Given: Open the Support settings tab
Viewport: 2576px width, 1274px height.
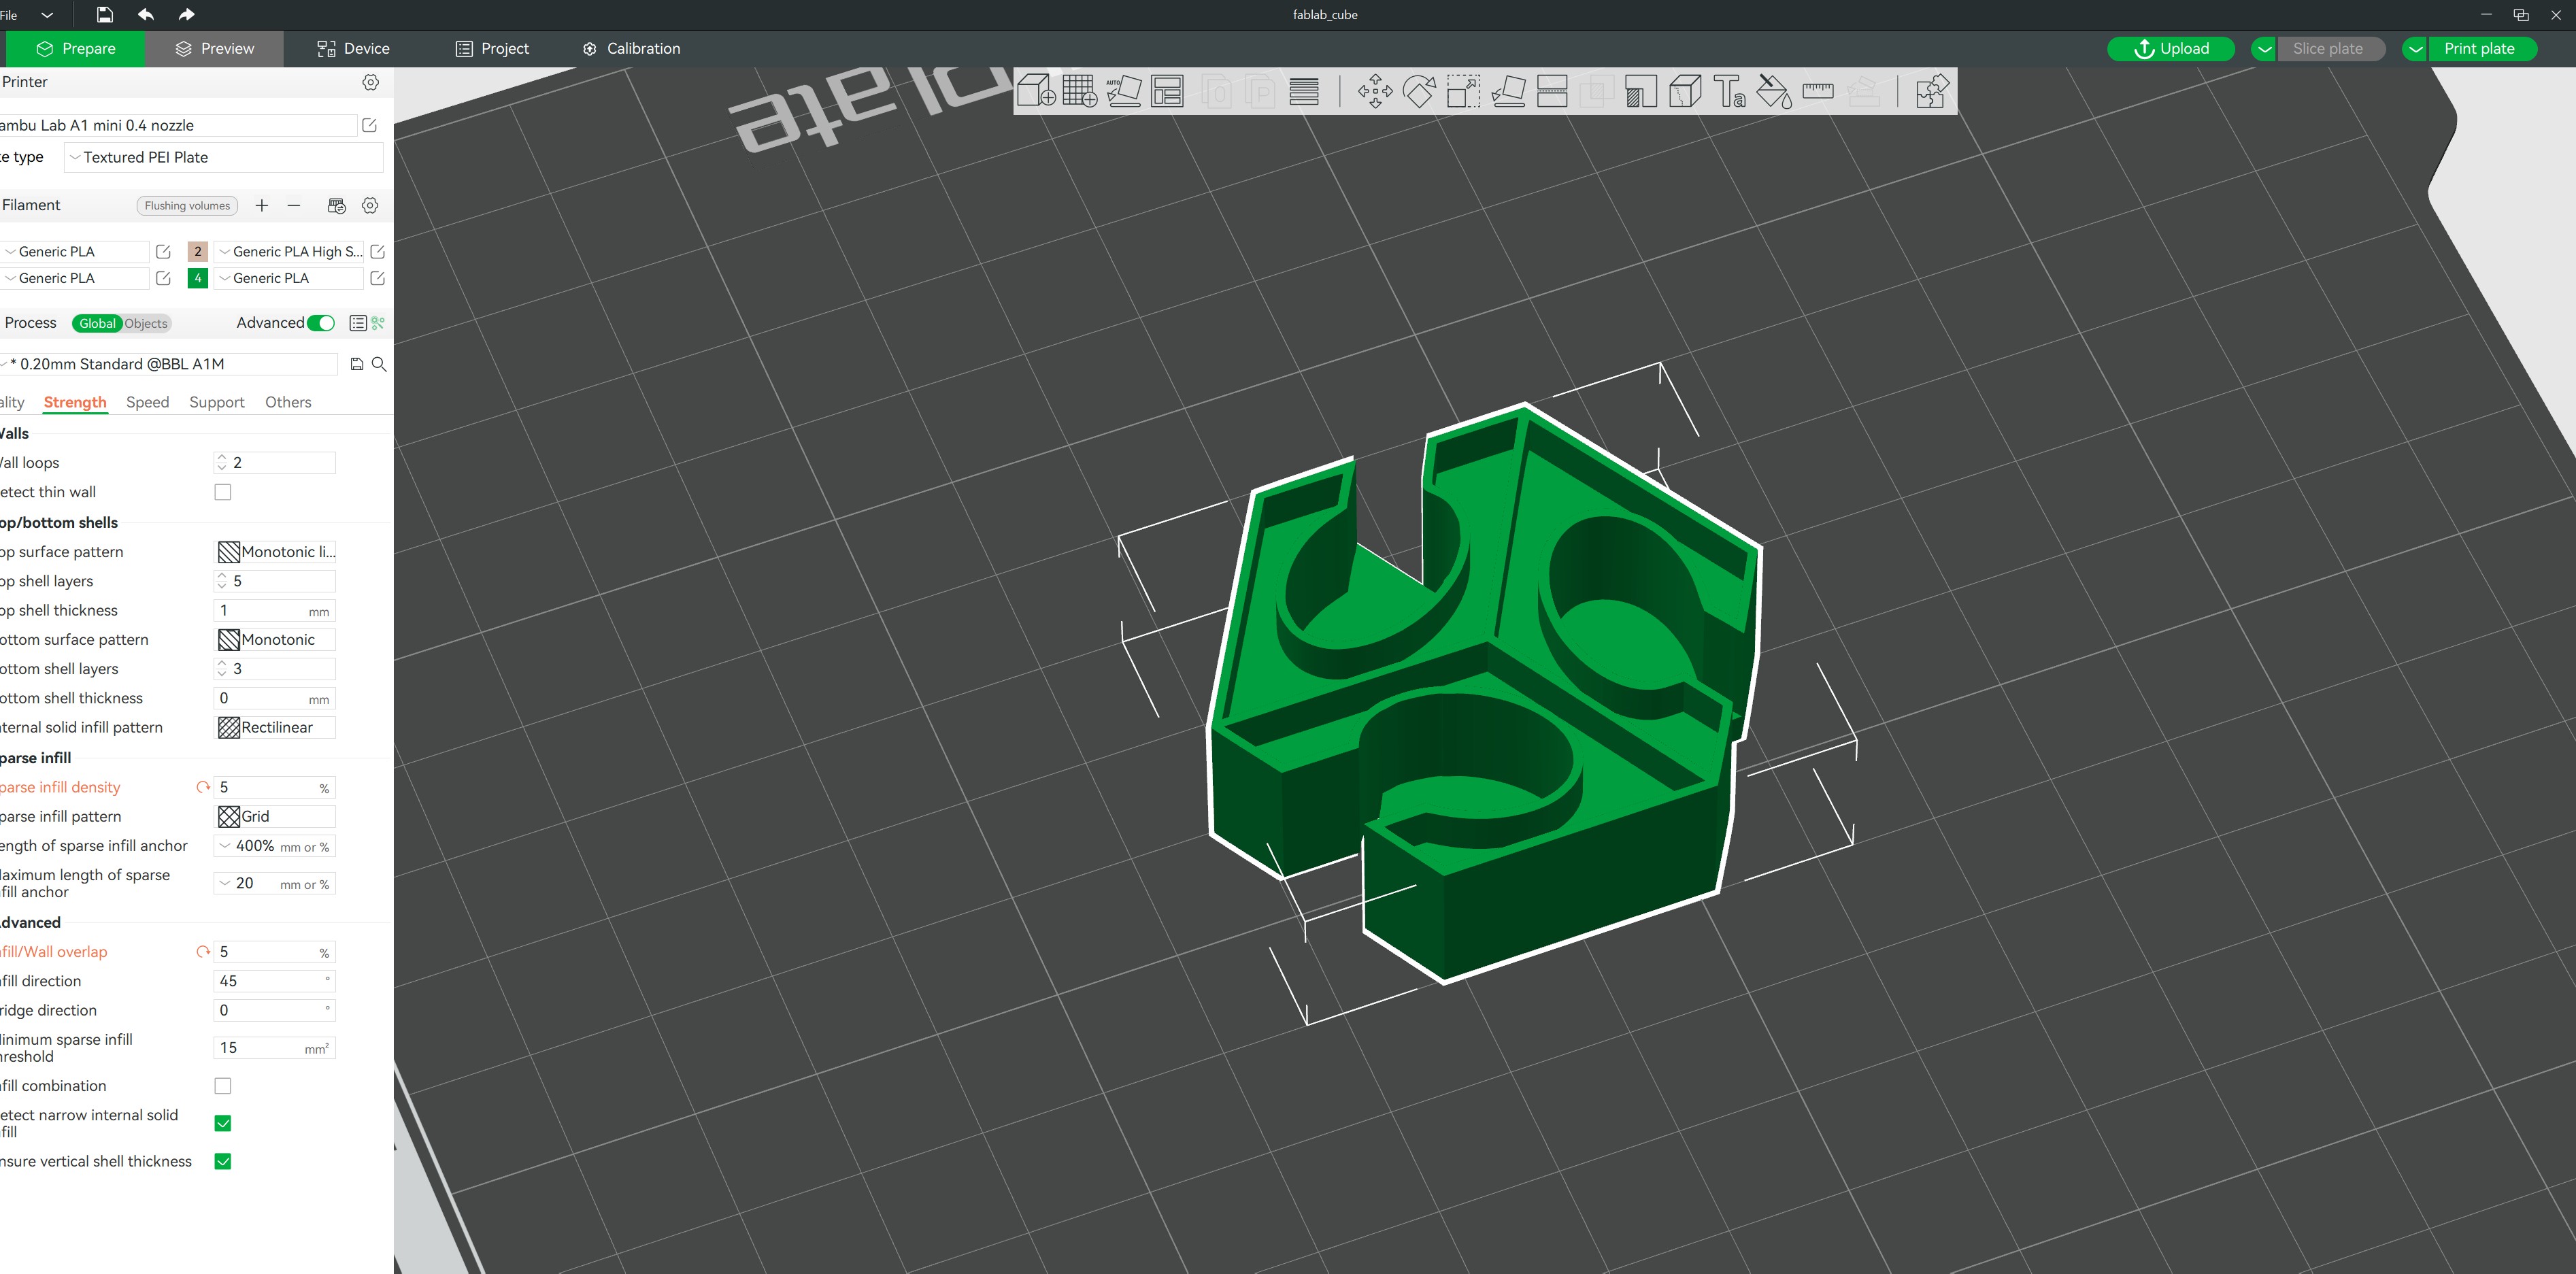Looking at the screenshot, I should [x=216, y=402].
